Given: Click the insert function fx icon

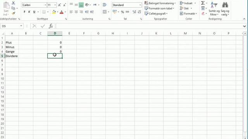Looking at the screenshot, I should click(x=51, y=26).
